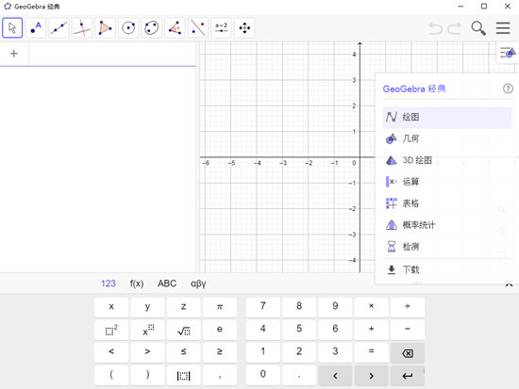Tap the close parenthesis key
Image resolution: width=519 pixels, height=389 pixels.
(x=147, y=375)
